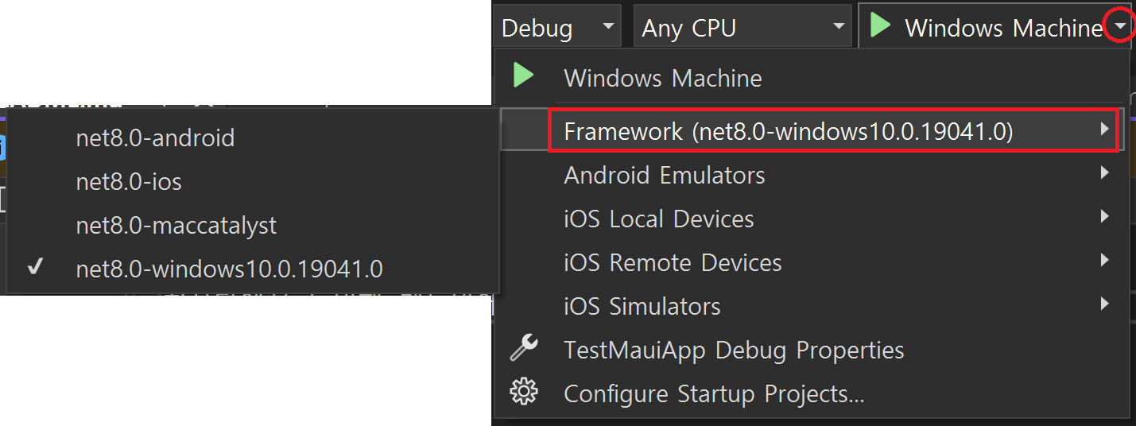
Task: Click the wrench icon for Debug Properties
Action: click(x=524, y=349)
